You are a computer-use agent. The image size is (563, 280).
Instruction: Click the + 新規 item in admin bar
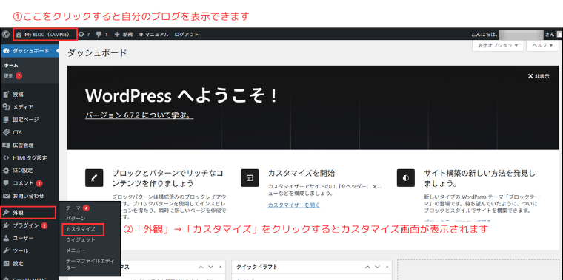pos(124,35)
